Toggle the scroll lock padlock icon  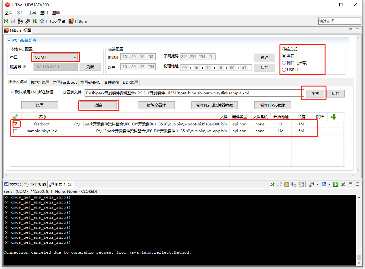pos(301,184)
